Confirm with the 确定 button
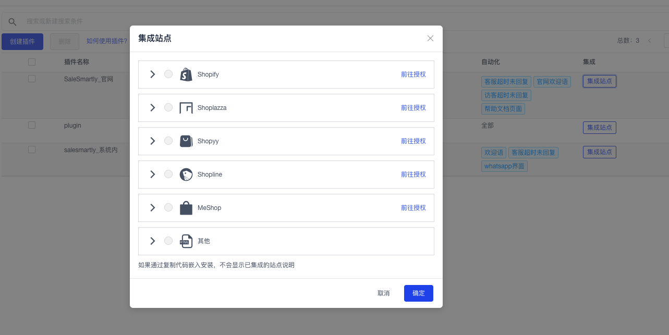The height and width of the screenshot is (335, 669). coord(419,293)
